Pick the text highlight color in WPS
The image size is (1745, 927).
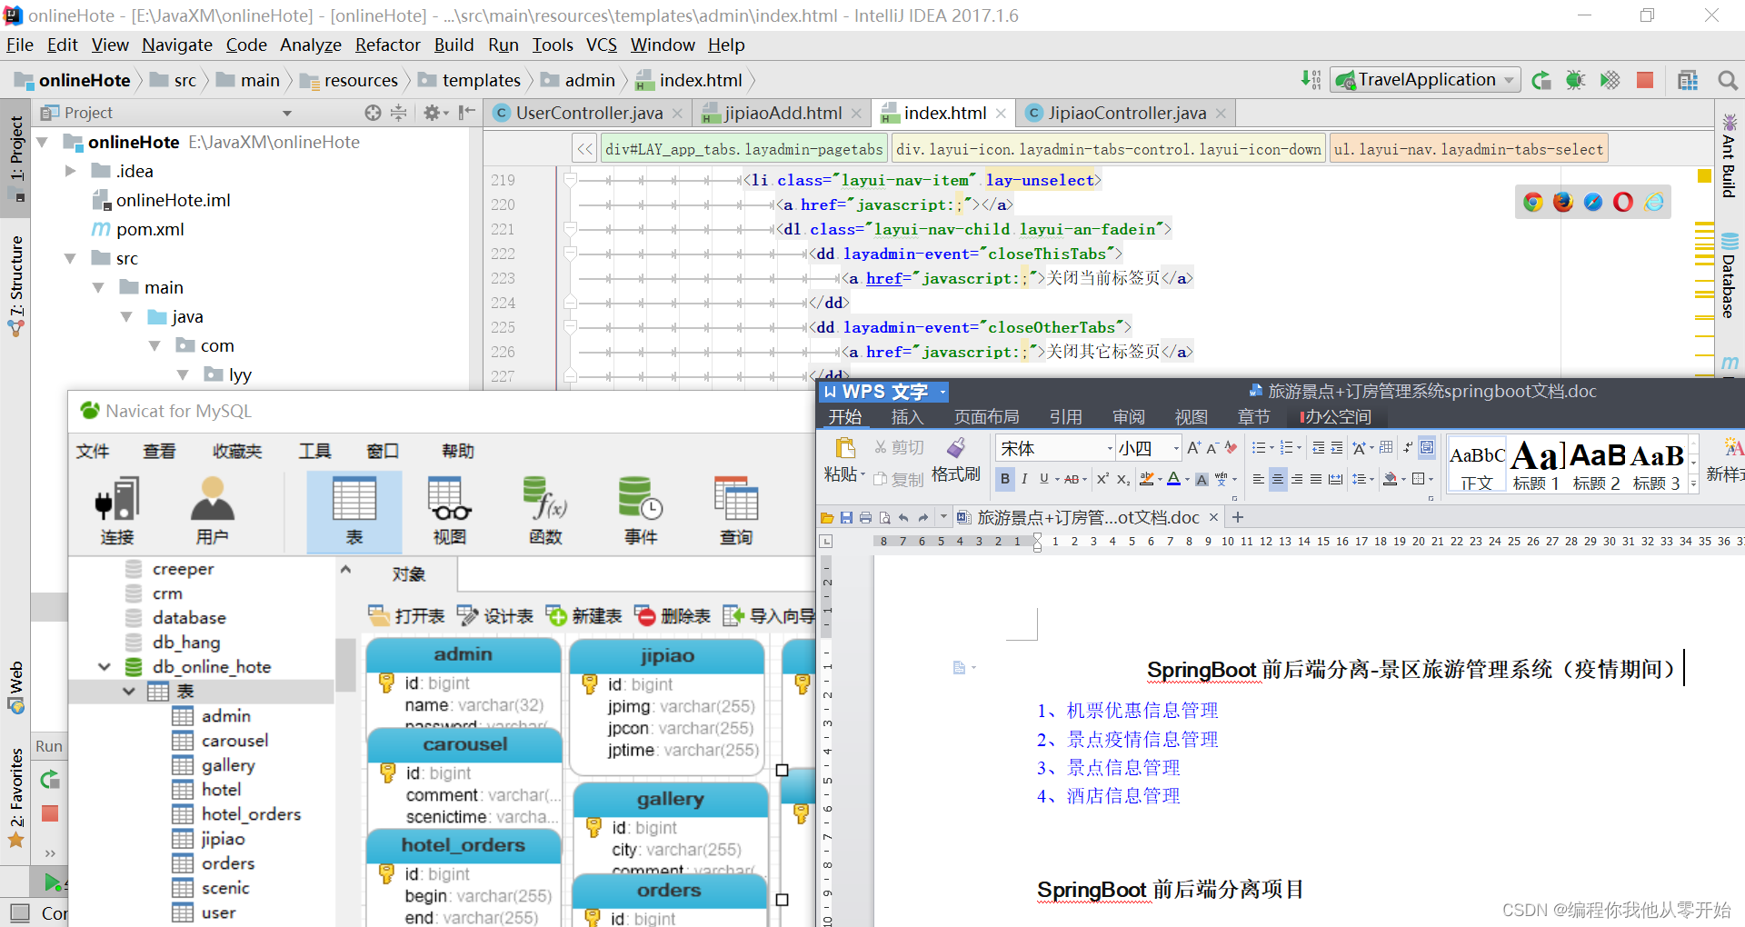(1147, 479)
